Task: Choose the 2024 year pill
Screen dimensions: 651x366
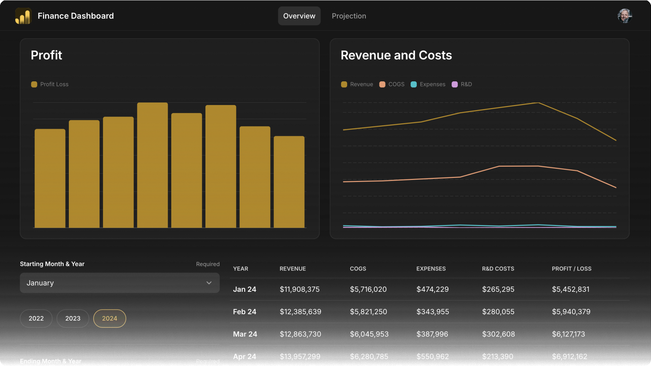Action: [110, 319]
